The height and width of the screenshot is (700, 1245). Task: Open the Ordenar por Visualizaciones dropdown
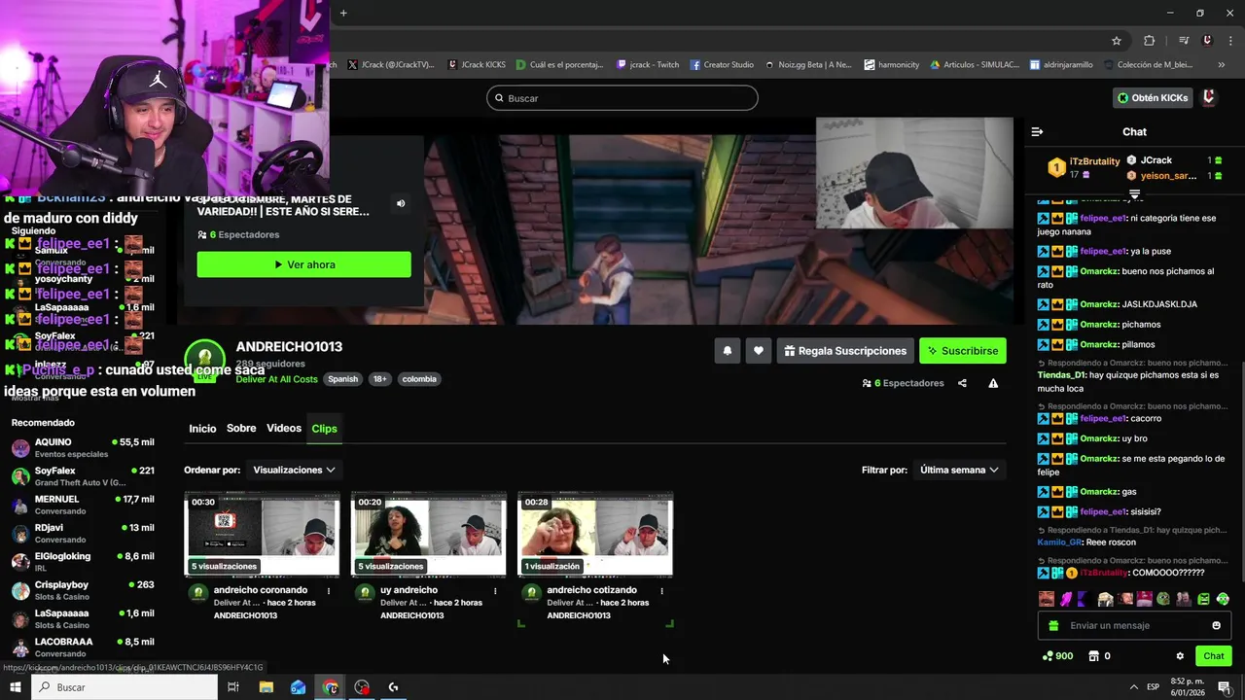(x=294, y=470)
